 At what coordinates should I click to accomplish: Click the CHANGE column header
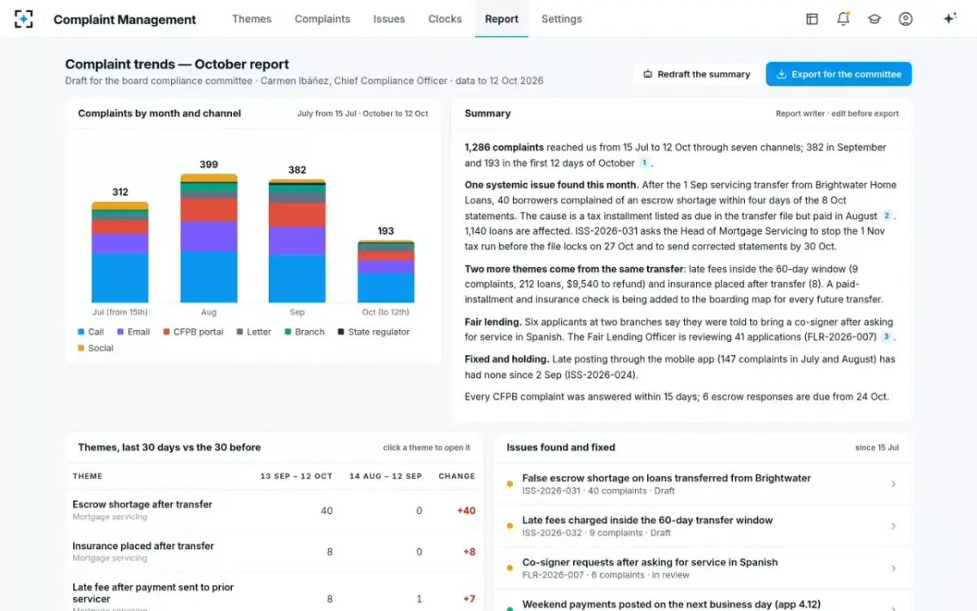(457, 477)
